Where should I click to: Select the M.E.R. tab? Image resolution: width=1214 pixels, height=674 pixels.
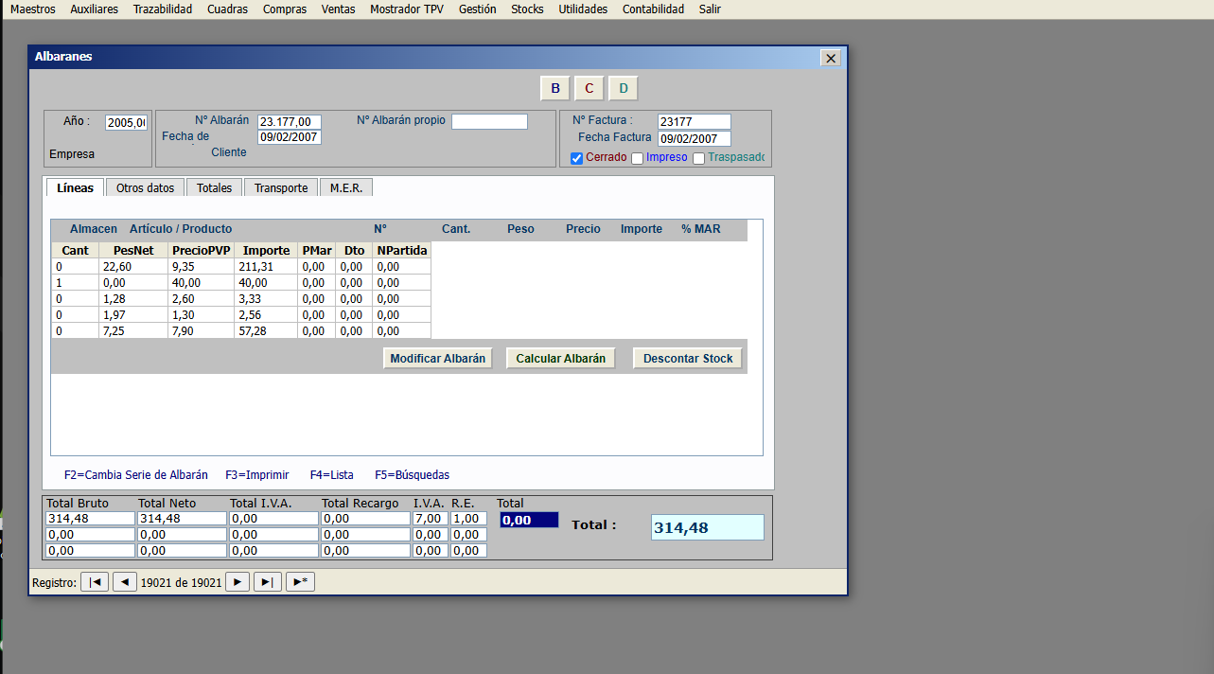point(346,187)
